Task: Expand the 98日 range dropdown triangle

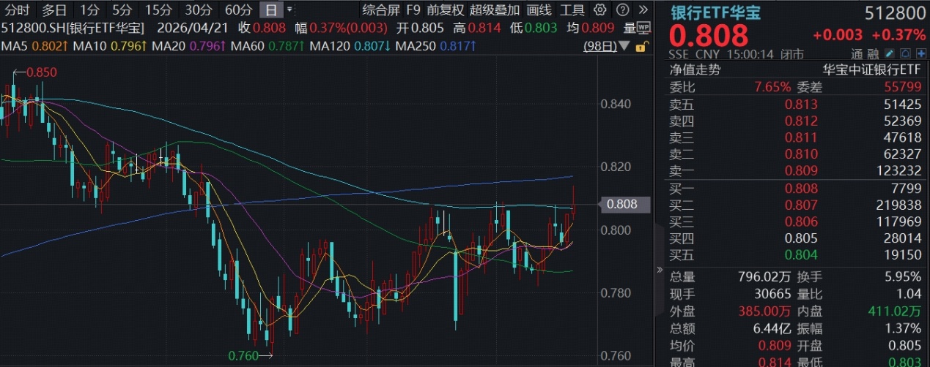Action: point(624,47)
